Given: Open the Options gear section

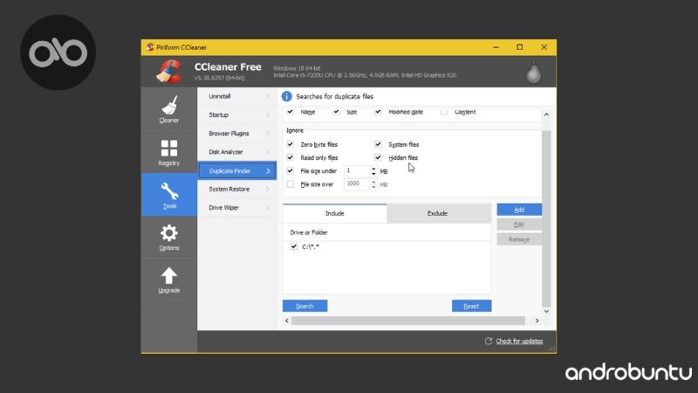Looking at the screenshot, I should (169, 238).
